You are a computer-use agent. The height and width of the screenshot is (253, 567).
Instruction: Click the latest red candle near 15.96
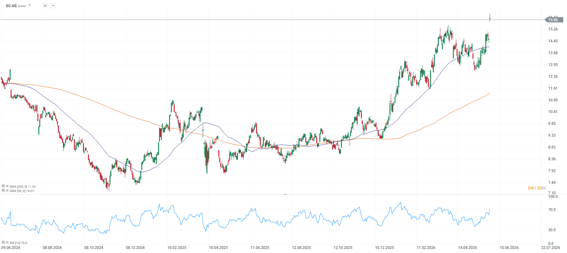click(490, 18)
